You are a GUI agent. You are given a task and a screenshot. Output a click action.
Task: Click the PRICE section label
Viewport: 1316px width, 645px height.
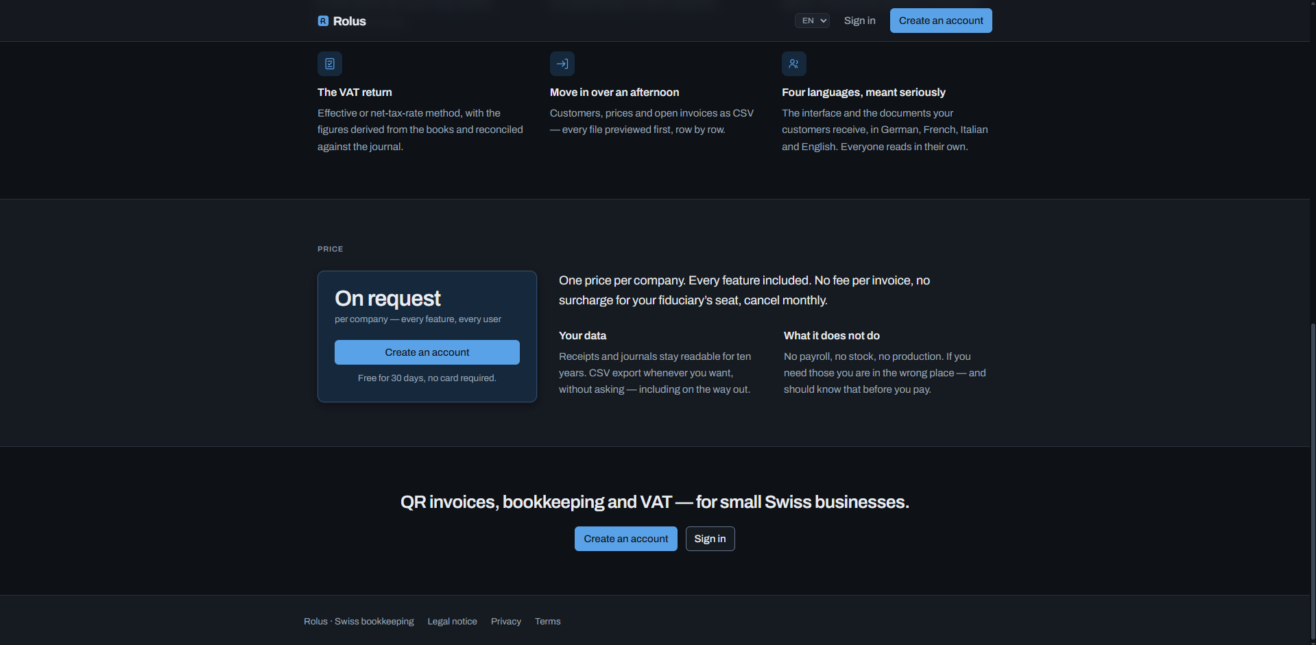pyautogui.click(x=330, y=250)
